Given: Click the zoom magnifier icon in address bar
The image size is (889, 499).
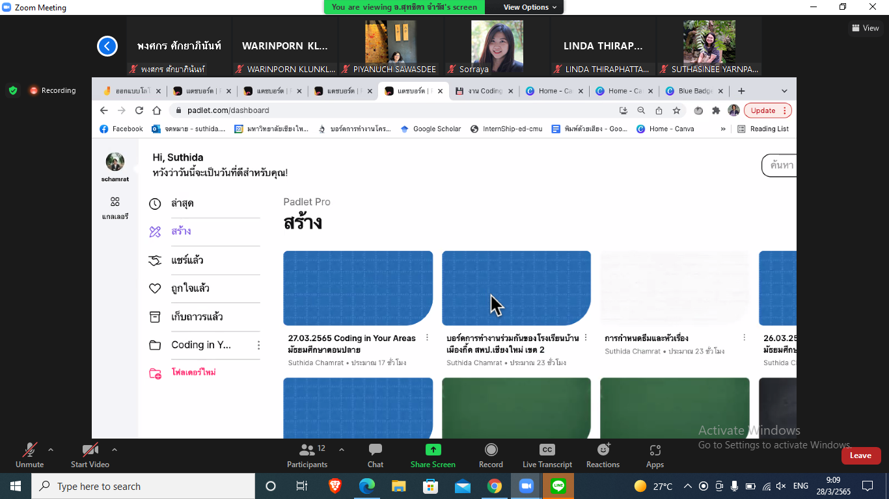Looking at the screenshot, I should coord(641,110).
